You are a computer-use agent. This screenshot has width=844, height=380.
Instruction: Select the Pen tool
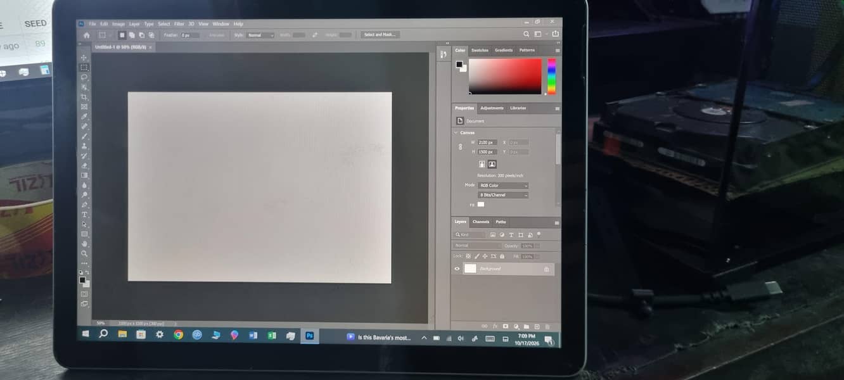[x=84, y=205]
